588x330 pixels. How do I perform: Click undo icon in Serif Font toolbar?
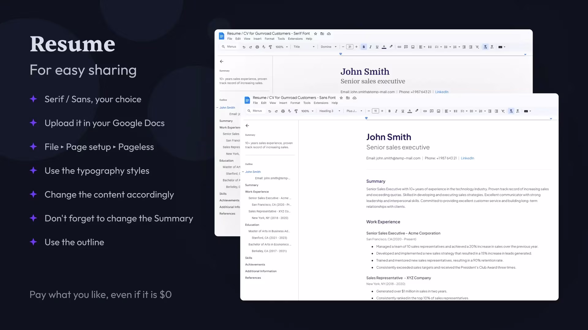(x=244, y=47)
